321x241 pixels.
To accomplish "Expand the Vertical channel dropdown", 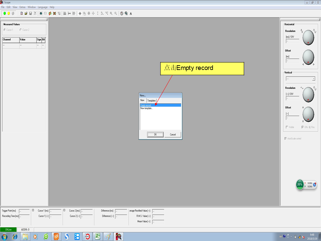I will click(x=313, y=79).
